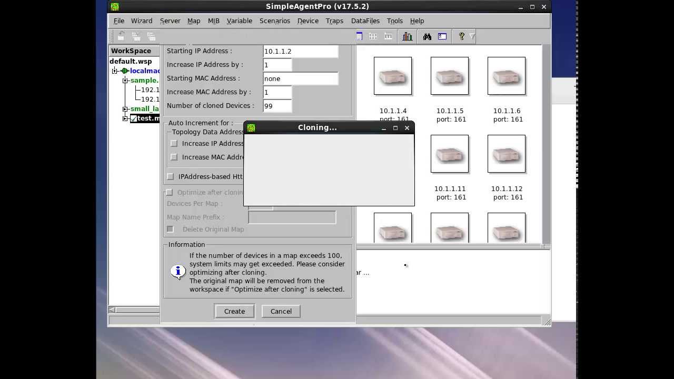Open the Scenarios menu
This screenshot has height=379, width=674.
point(275,21)
